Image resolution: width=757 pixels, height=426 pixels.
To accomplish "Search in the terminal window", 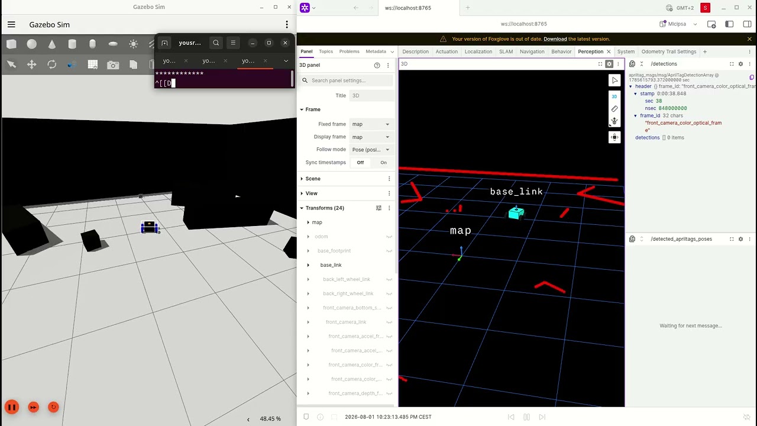I will [x=216, y=43].
